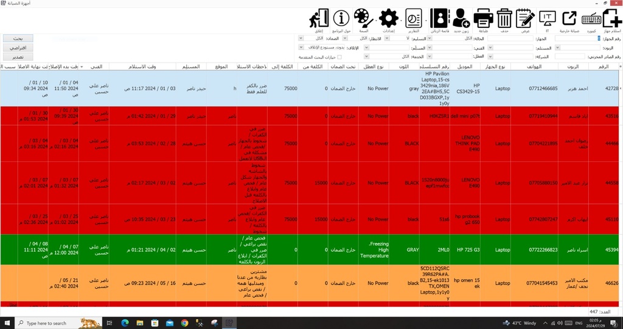
Task: Click the حذف trash can icon
Action: pyautogui.click(x=504, y=19)
